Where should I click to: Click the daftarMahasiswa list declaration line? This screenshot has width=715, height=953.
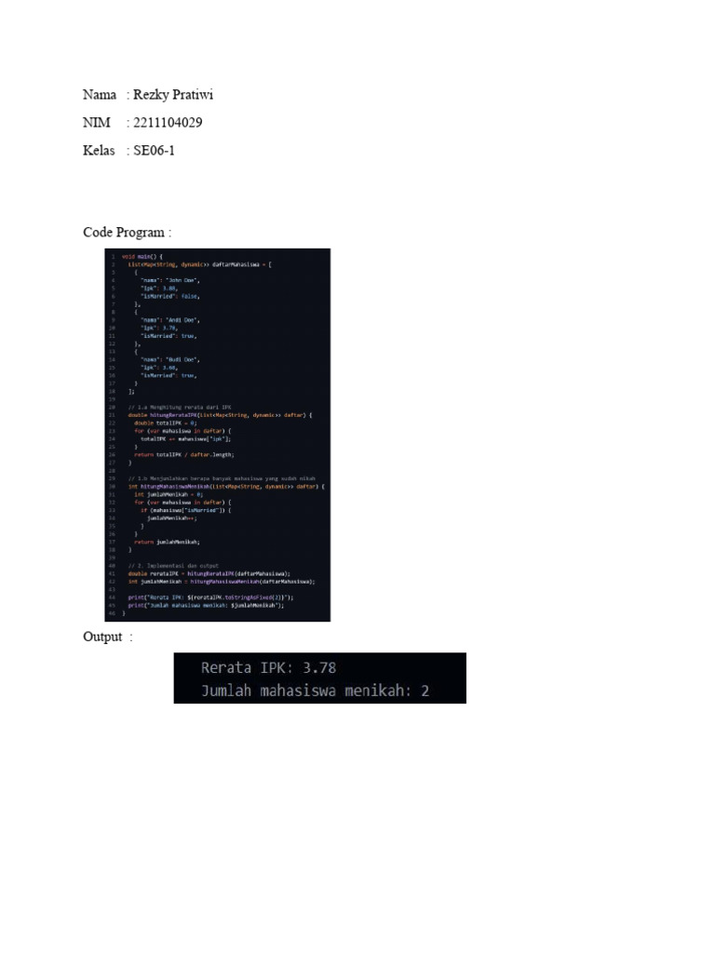[x=200, y=264]
